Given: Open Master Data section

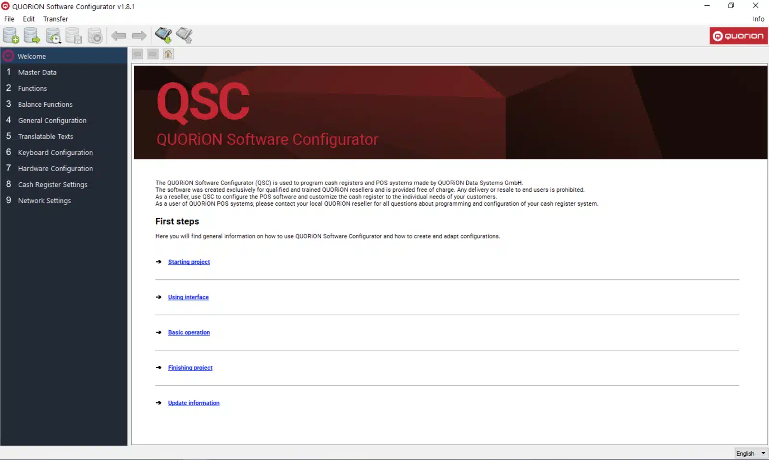Looking at the screenshot, I should click(64, 72).
